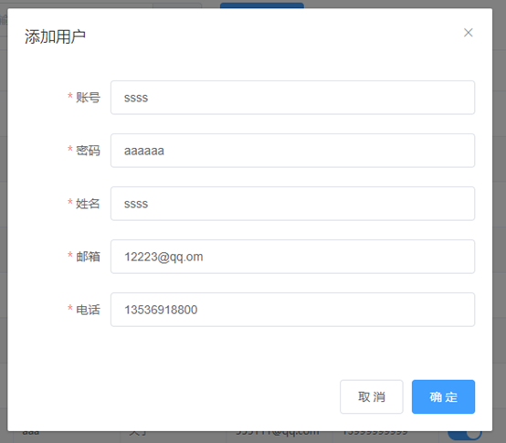Screen dimensions: 506x443
Task: Close the 添加用户 dialog with the X icon
Action: pyautogui.click(x=469, y=33)
